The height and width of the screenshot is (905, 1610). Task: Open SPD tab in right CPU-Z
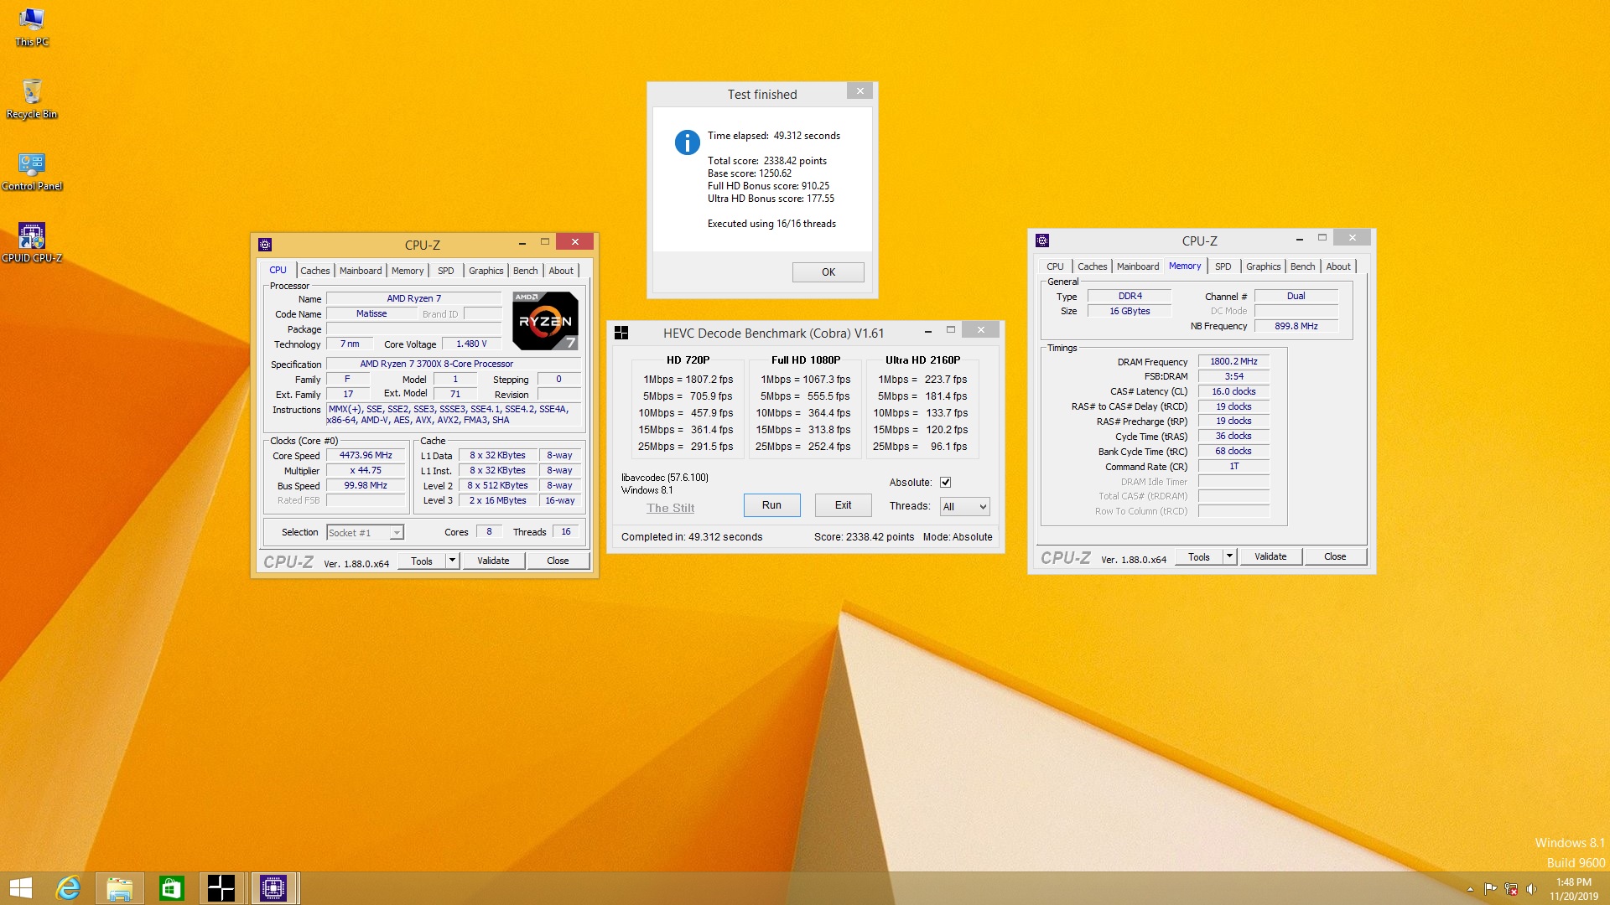(x=1223, y=266)
